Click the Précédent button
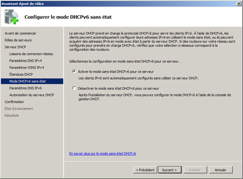Screen dimensions: 243x179 click(145, 170)
